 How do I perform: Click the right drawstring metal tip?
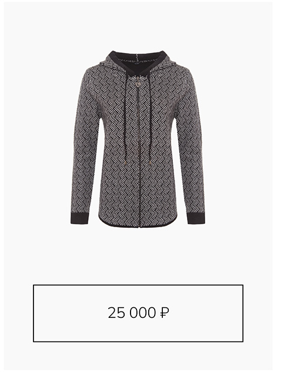(150, 162)
